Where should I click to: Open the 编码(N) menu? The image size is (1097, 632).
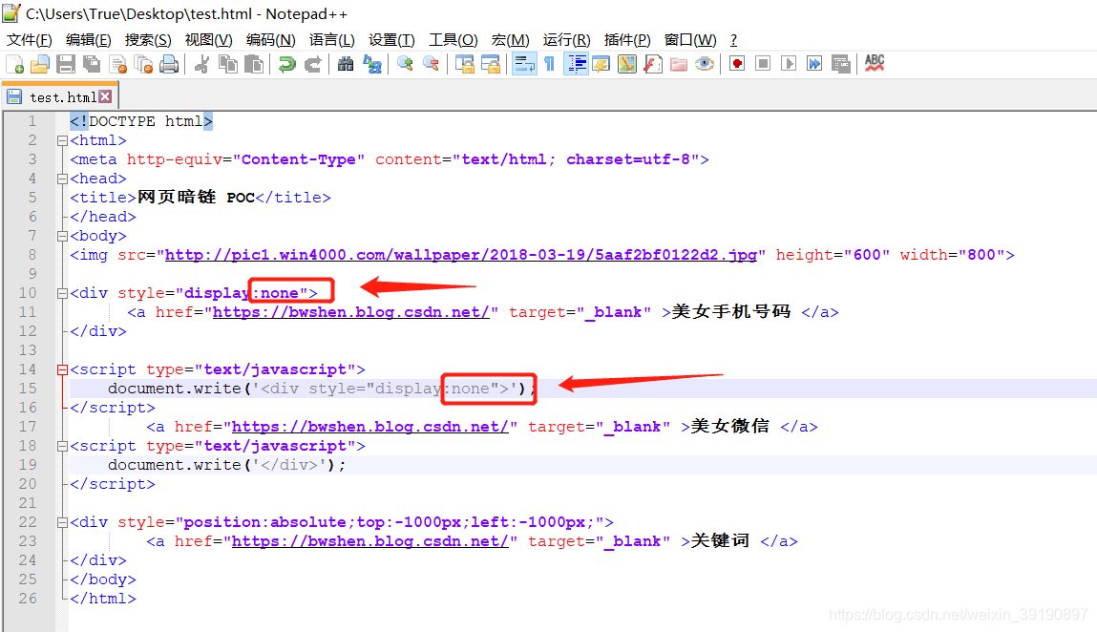271,40
